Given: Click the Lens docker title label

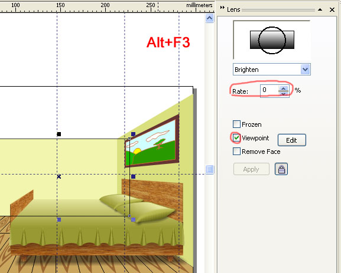Looking at the screenshot, I should tap(233, 9).
